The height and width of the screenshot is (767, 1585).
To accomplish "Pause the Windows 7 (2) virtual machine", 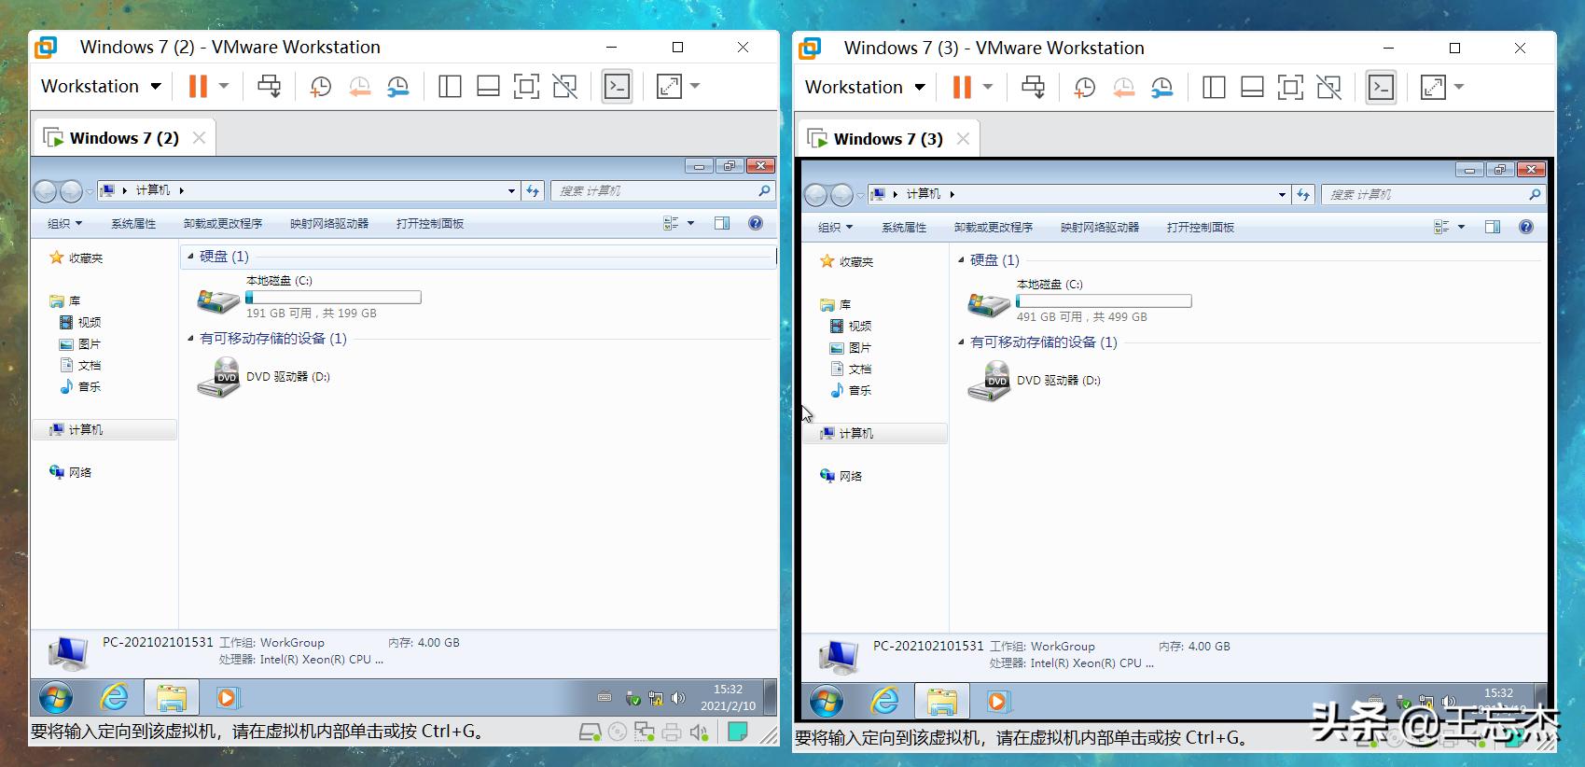I will click(198, 87).
